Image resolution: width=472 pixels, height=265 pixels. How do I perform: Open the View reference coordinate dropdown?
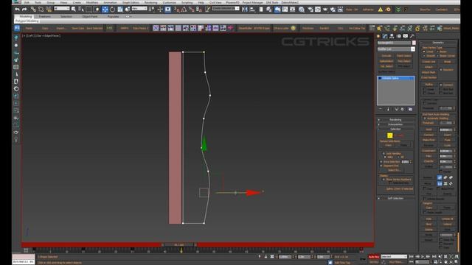[x=139, y=9]
